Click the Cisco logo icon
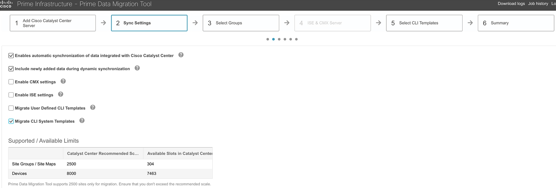 6,4
